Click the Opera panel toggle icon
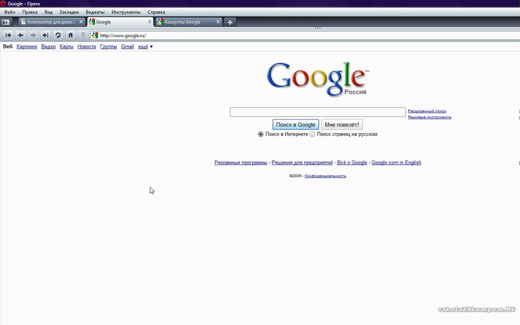The image size is (520, 325). [6, 22]
